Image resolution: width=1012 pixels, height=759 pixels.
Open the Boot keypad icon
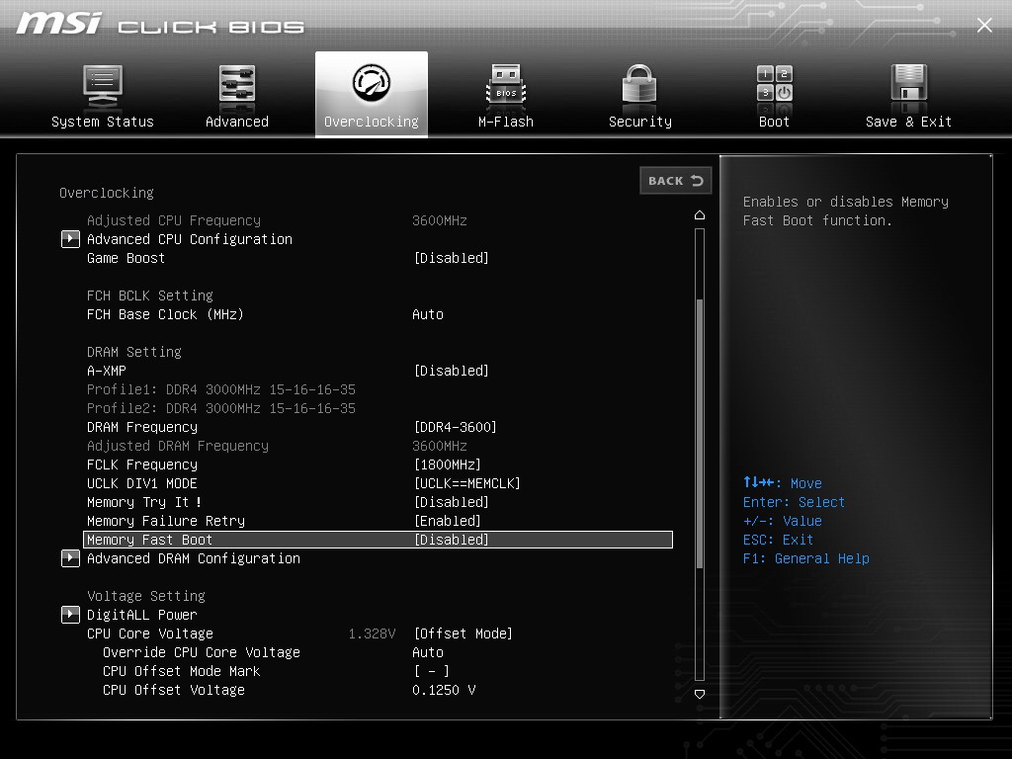click(774, 83)
